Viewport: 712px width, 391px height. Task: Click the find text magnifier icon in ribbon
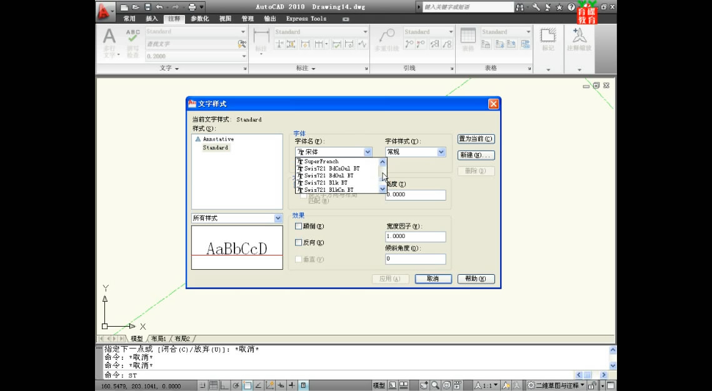pos(241,44)
